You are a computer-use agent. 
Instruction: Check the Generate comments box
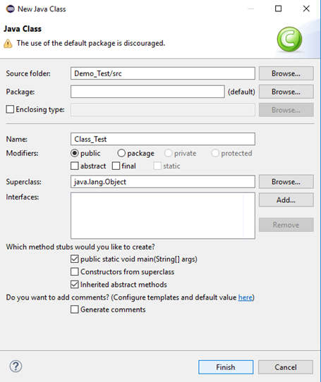coord(75,309)
